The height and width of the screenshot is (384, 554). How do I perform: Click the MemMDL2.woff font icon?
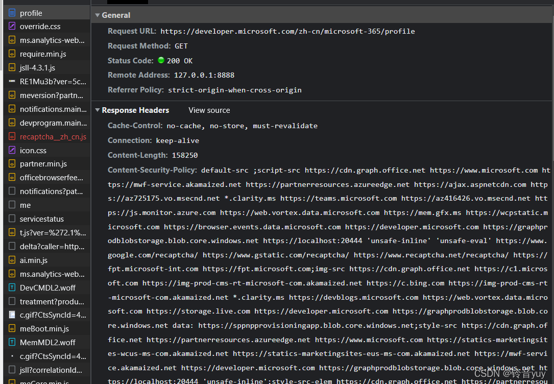(12, 342)
